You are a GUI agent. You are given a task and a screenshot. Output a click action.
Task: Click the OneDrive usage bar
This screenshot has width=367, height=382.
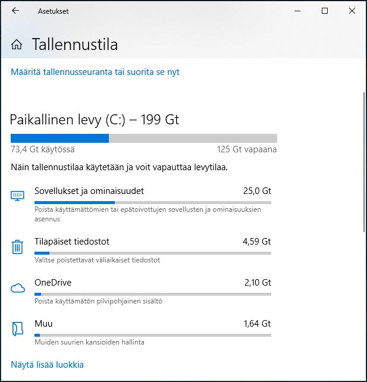click(x=152, y=294)
